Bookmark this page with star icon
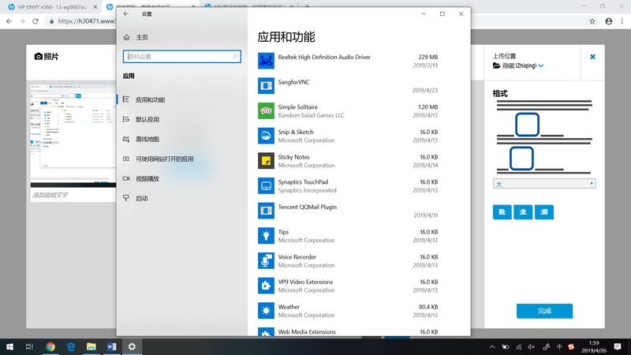This screenshot has height=355, width=631. (x=592, y=21)
